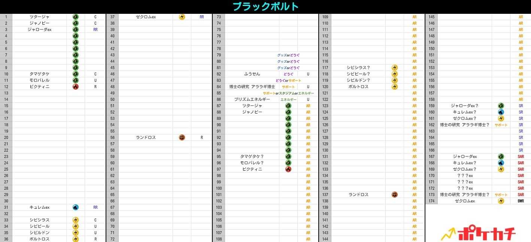Image resolution: width=531 pixels, height=242 pixels.
Task: Click グッズorどうぐ text in row 79
Action: 288,55
